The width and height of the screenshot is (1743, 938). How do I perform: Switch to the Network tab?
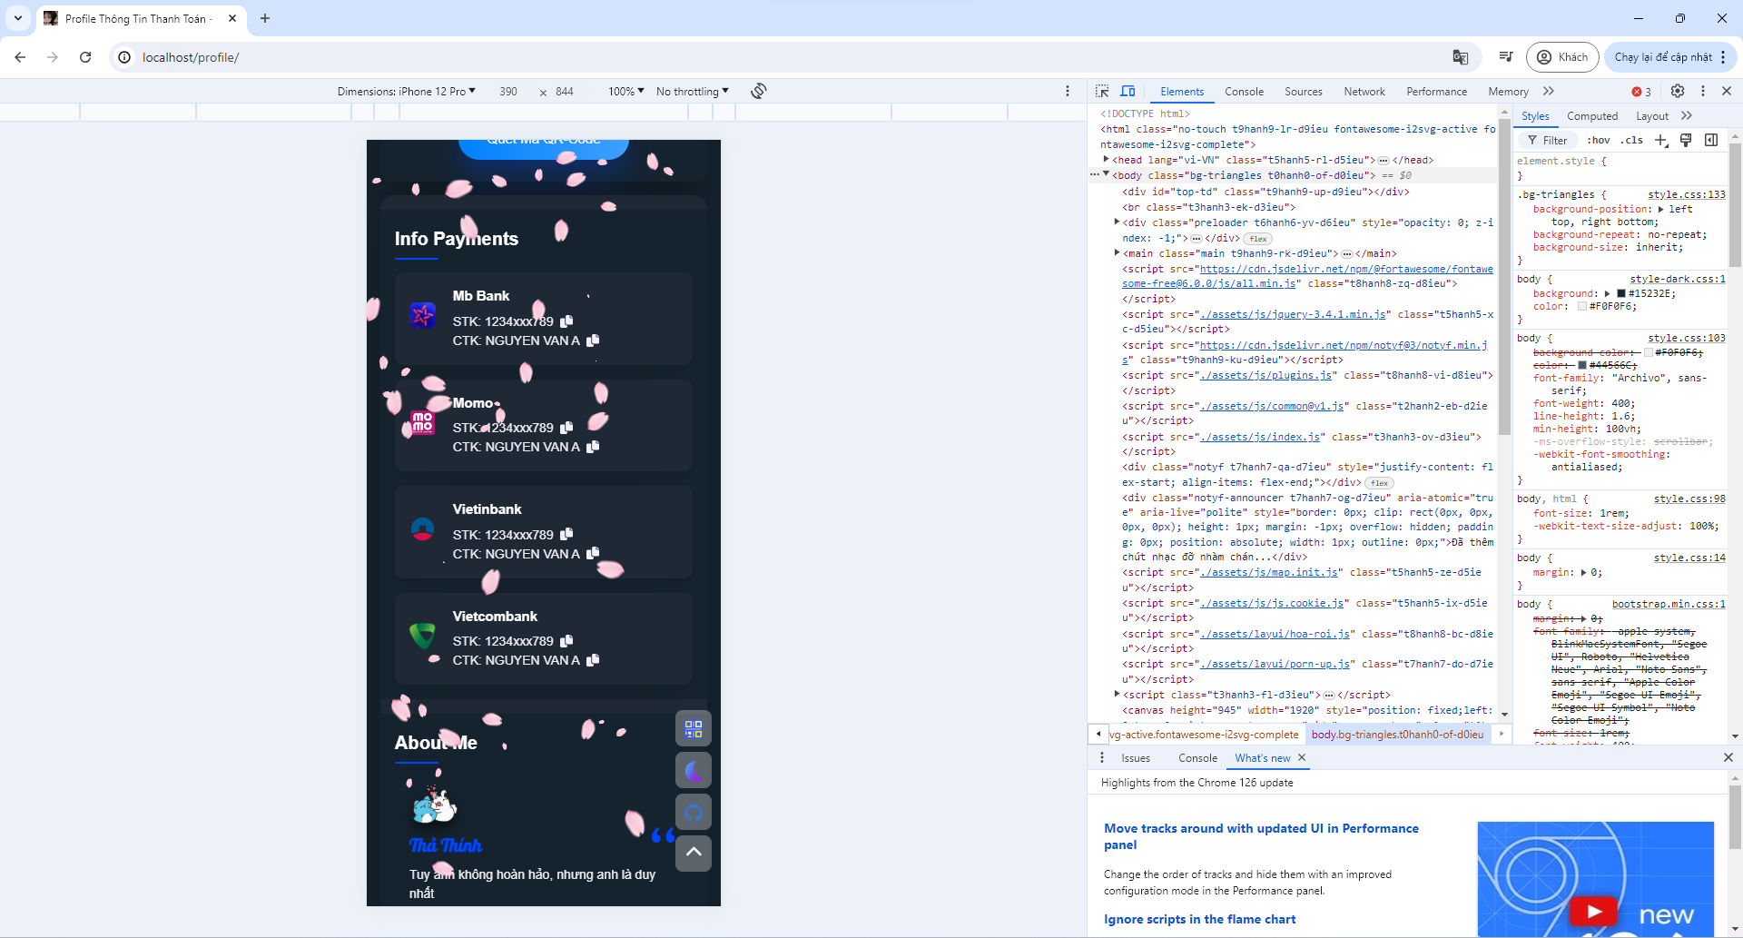[1364, 92]
